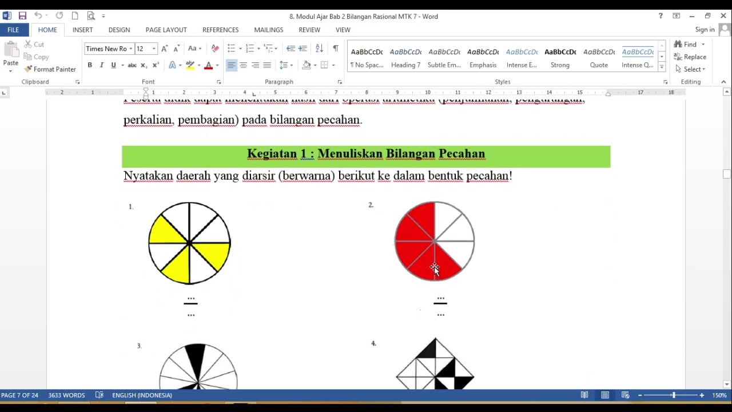Save the document using Quick Access icon

[x=22, y=16]
